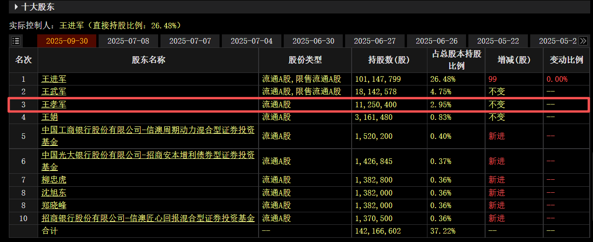
Task: Open shareholder link 柳忠虎
Action: [x=54, y=180]
